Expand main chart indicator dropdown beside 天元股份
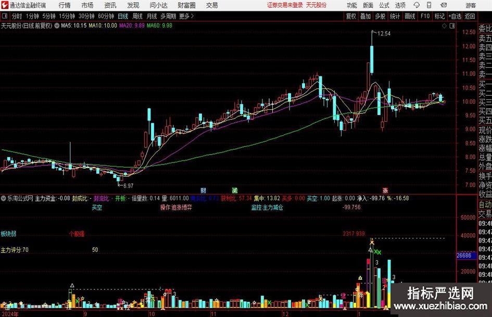492x317 pixels. click(56, 25)
